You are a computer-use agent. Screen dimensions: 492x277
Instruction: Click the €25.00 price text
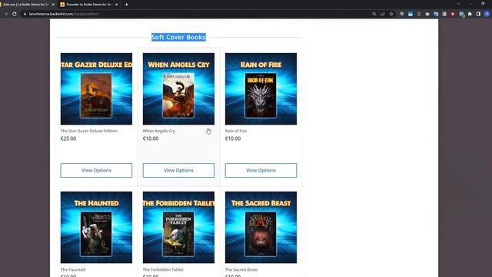[x=68, y=138]
